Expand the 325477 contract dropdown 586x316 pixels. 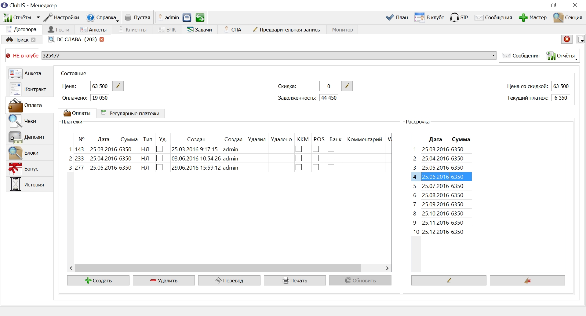coord(493,56)
